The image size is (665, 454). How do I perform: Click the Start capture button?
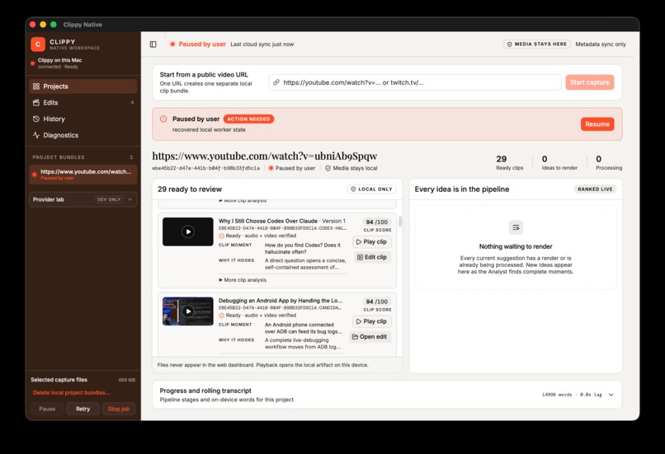click(x=590, y=82)
